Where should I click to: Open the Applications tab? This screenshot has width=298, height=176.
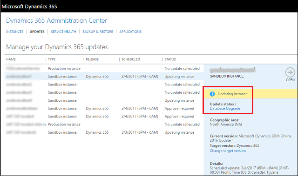pyautogui.click(x=130, y=32)
